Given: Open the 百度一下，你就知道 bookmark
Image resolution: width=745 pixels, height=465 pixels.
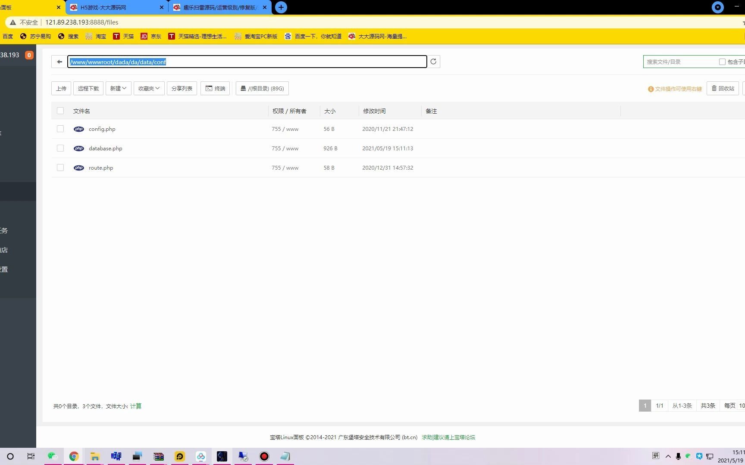Looking at the screenshot, I should pos(313,36).
